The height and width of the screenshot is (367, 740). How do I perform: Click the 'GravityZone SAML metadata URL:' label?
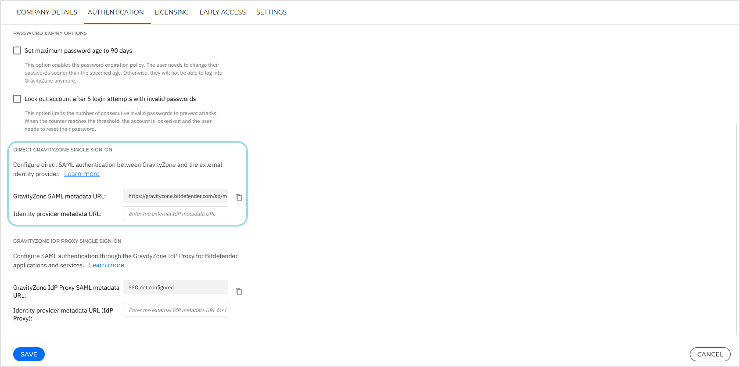pos(59,196)
